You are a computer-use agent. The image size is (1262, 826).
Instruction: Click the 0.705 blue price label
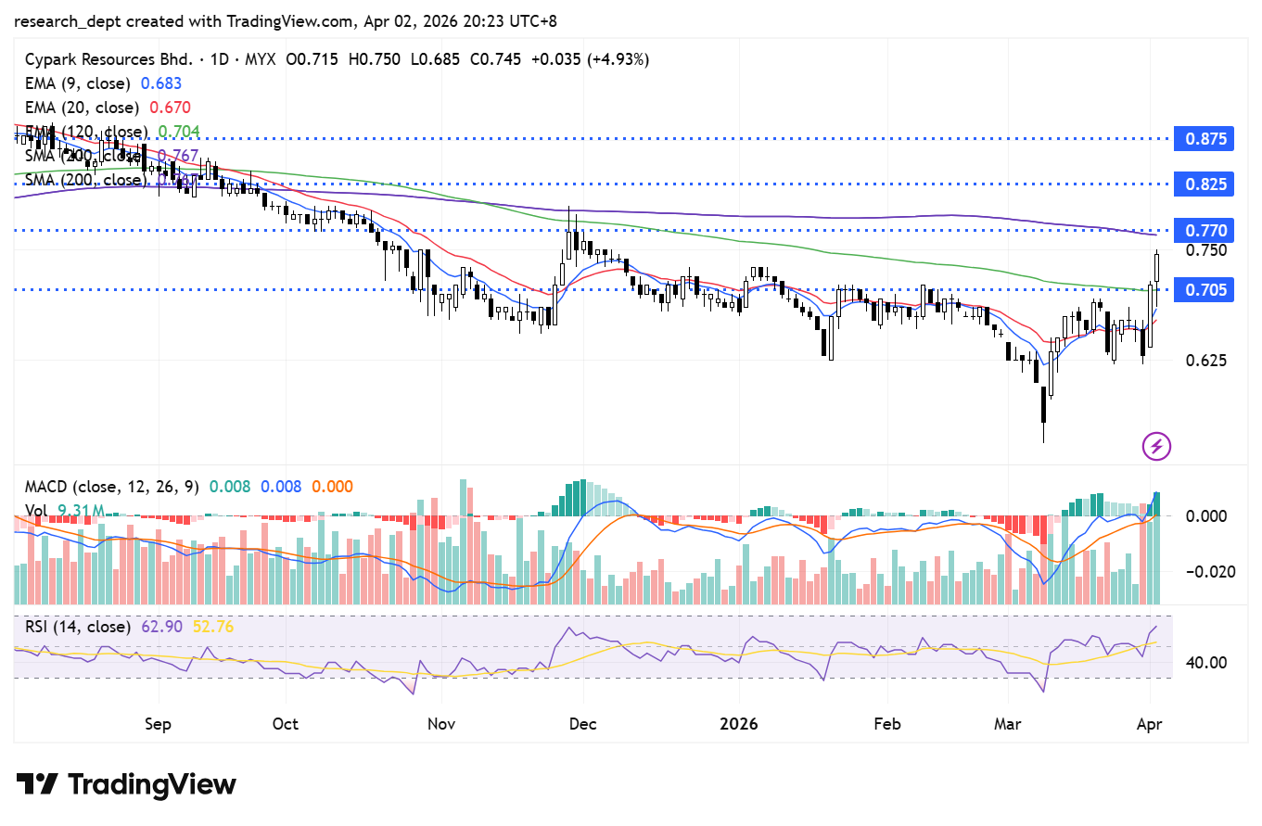(1205, 290)
